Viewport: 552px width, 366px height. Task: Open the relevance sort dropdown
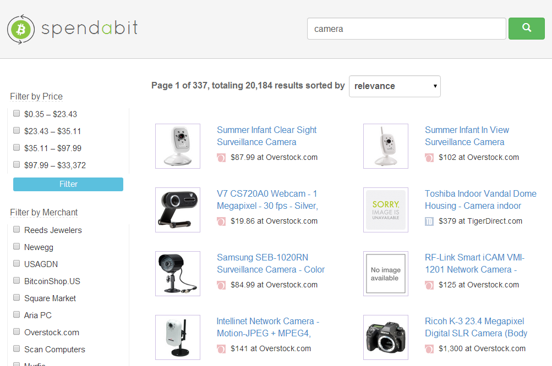pyautogui.click(x=395, y=86)
